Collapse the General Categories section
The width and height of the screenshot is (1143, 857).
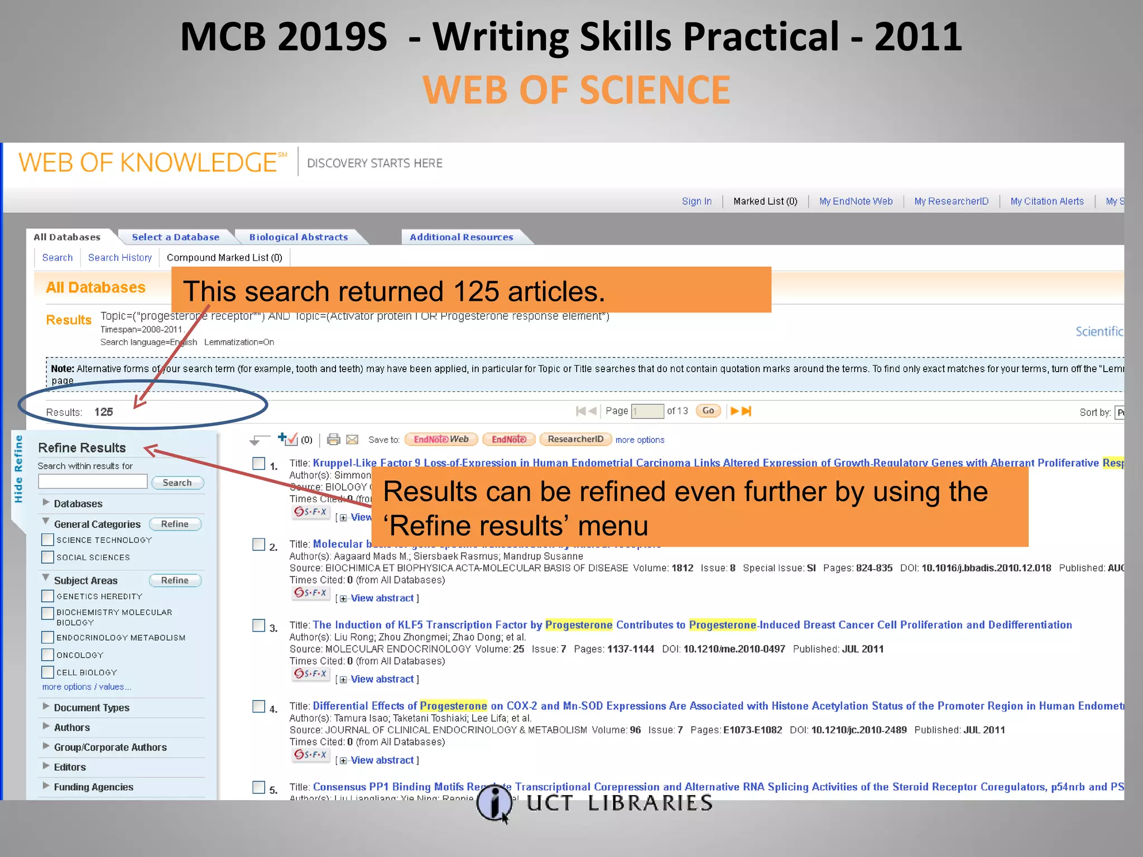click(46, 522)
